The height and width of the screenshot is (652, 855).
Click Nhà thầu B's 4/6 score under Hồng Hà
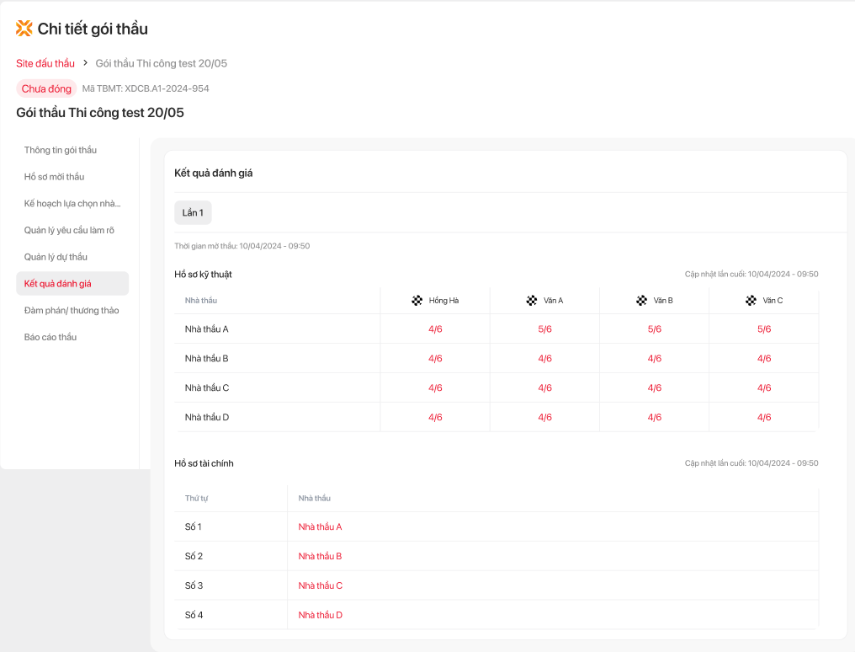pos(435,359)
